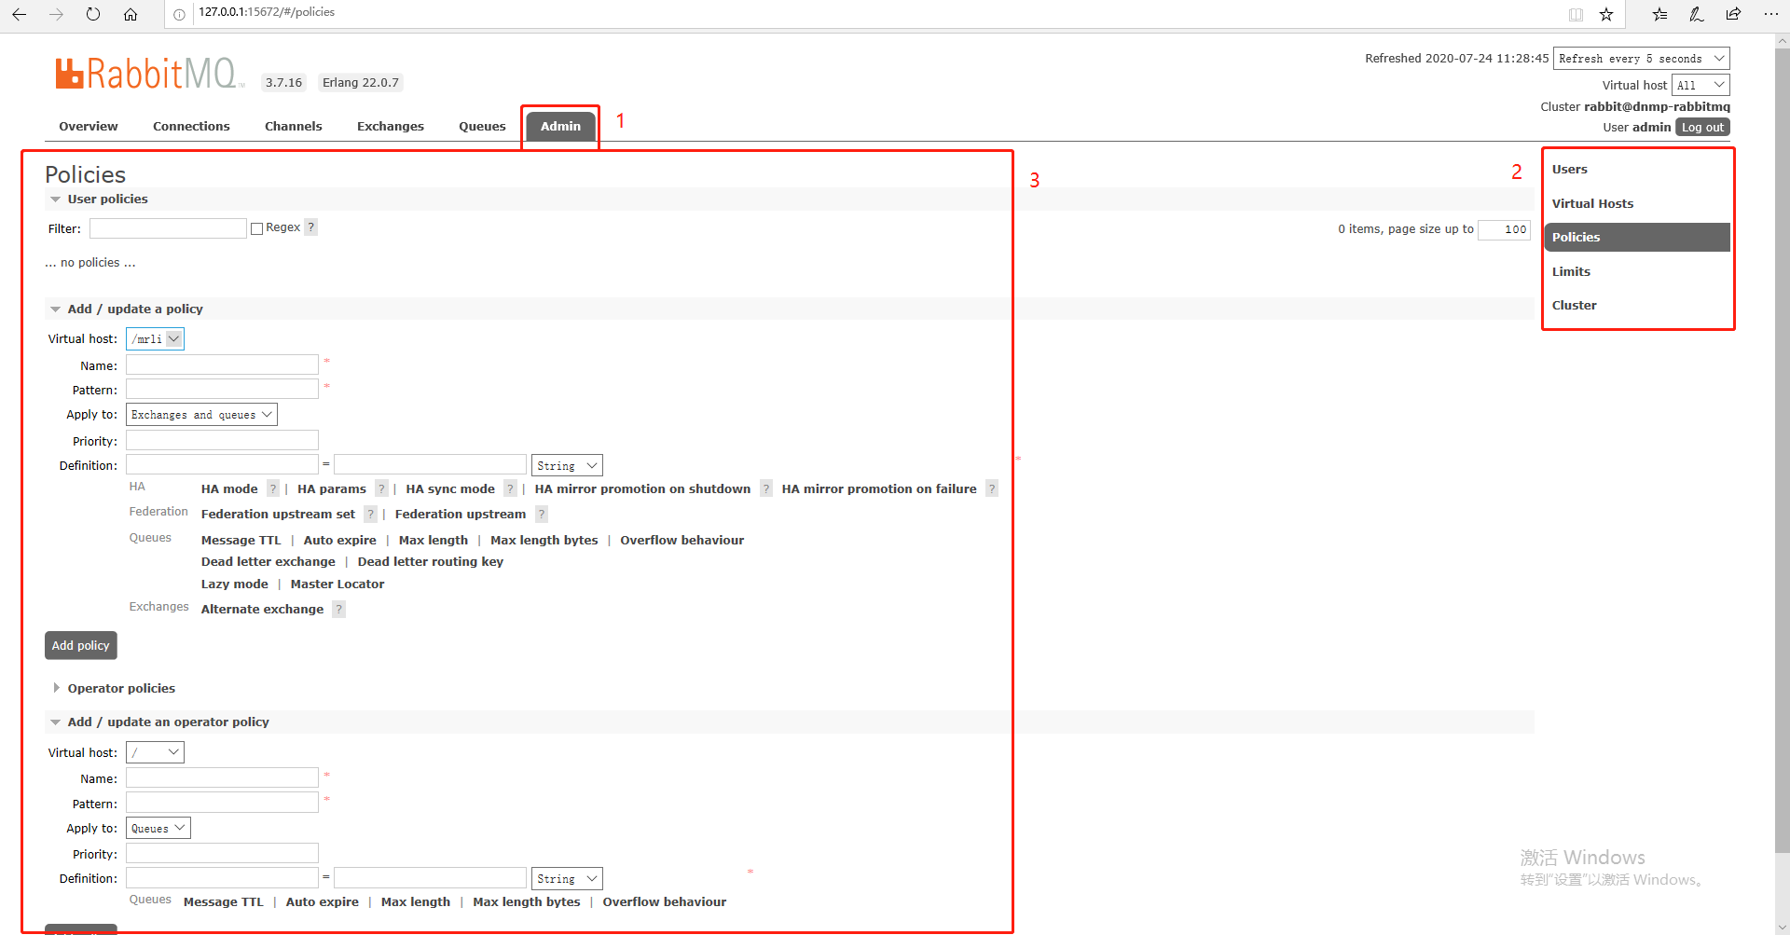Open help for Federation upstream set
1790x935 pixels.
[x=370, y=514]
